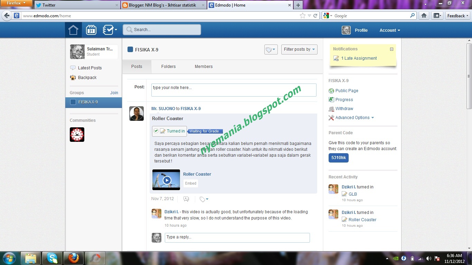Toggle the bookmark star in the address bar
Screen dimensions: 472x265
click(x=302, y=16)
